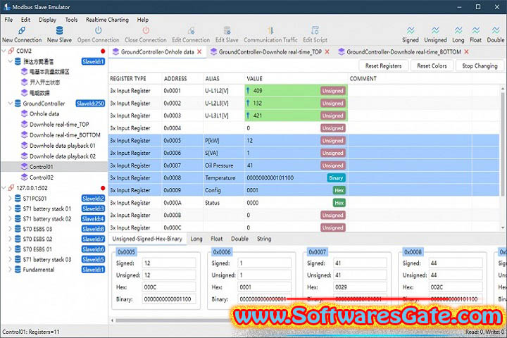507x338 pixels.
Task: Open the Tools menu
Action: [71, 20]
